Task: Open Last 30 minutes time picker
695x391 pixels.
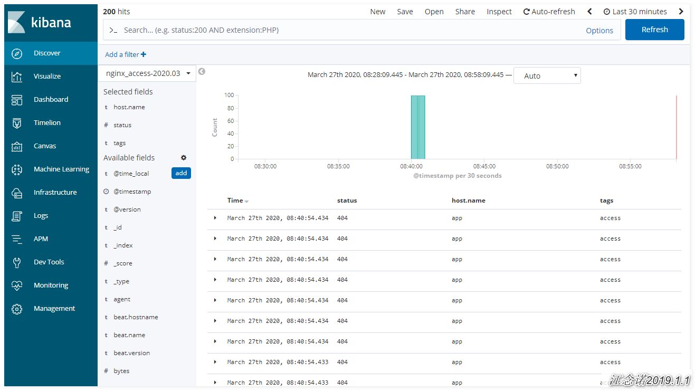Action: click(635, 12)
